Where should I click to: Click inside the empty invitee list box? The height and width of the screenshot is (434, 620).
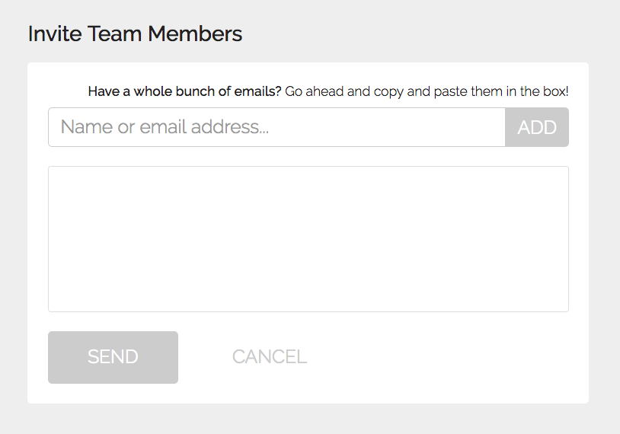(308, 238)
